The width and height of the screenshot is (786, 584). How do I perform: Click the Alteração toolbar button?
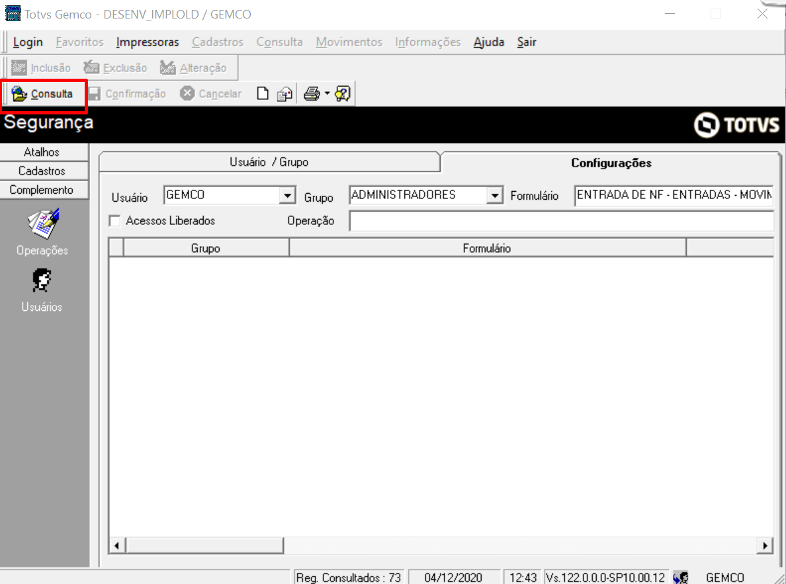click(x=193, y=67)
